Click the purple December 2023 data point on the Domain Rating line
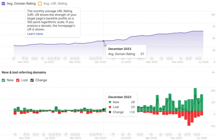Image resolution: width=217 pixels, height=140 pixels. [104, 41]
